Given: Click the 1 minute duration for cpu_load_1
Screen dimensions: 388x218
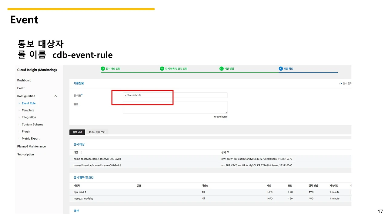Looking at the screenshot, I should click(334, 192).
